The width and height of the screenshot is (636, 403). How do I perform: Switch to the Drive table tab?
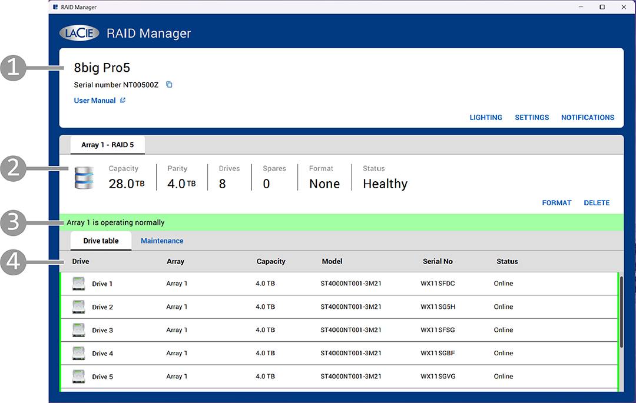click(101, 241)
